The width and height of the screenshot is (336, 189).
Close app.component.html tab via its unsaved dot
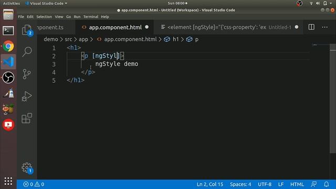[147, 27]
